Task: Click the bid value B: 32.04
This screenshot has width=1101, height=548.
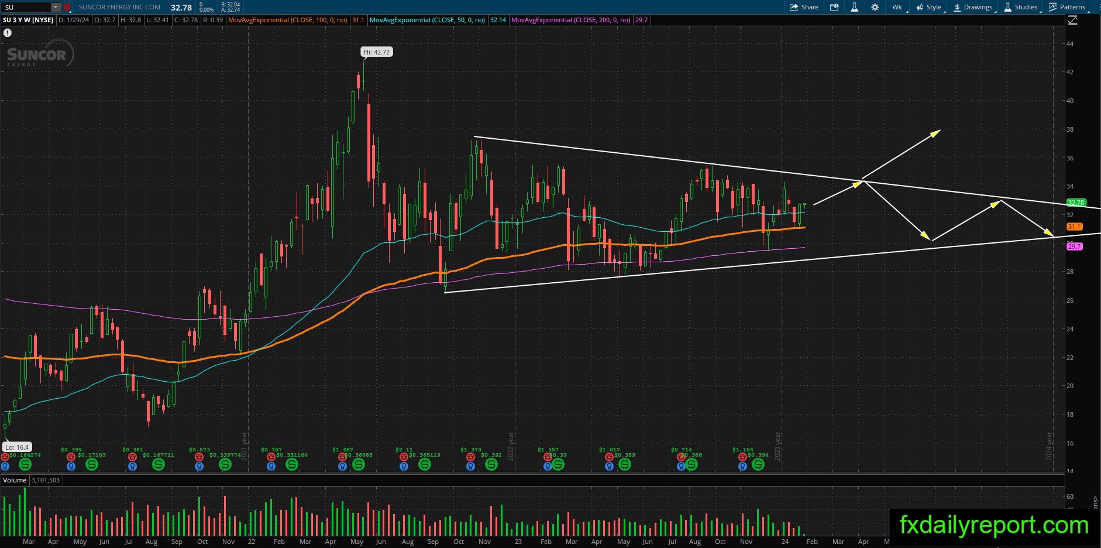Action: coord(230,4)
